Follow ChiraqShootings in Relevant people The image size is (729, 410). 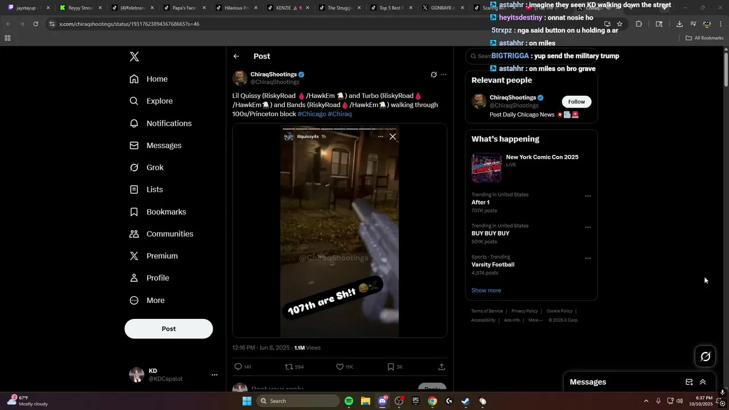pyautogui.click(x=576, y=101)
